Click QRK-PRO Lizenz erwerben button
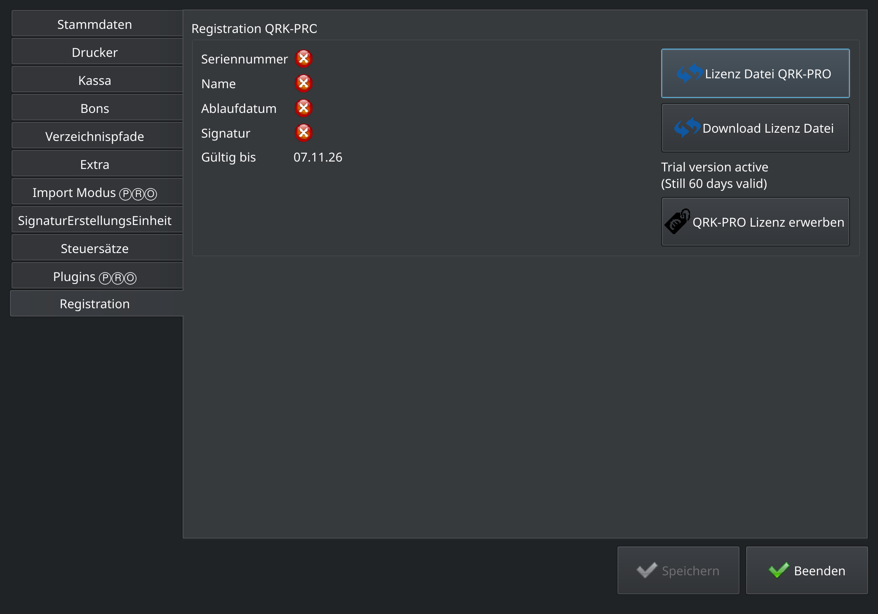 tap(755, 222)
